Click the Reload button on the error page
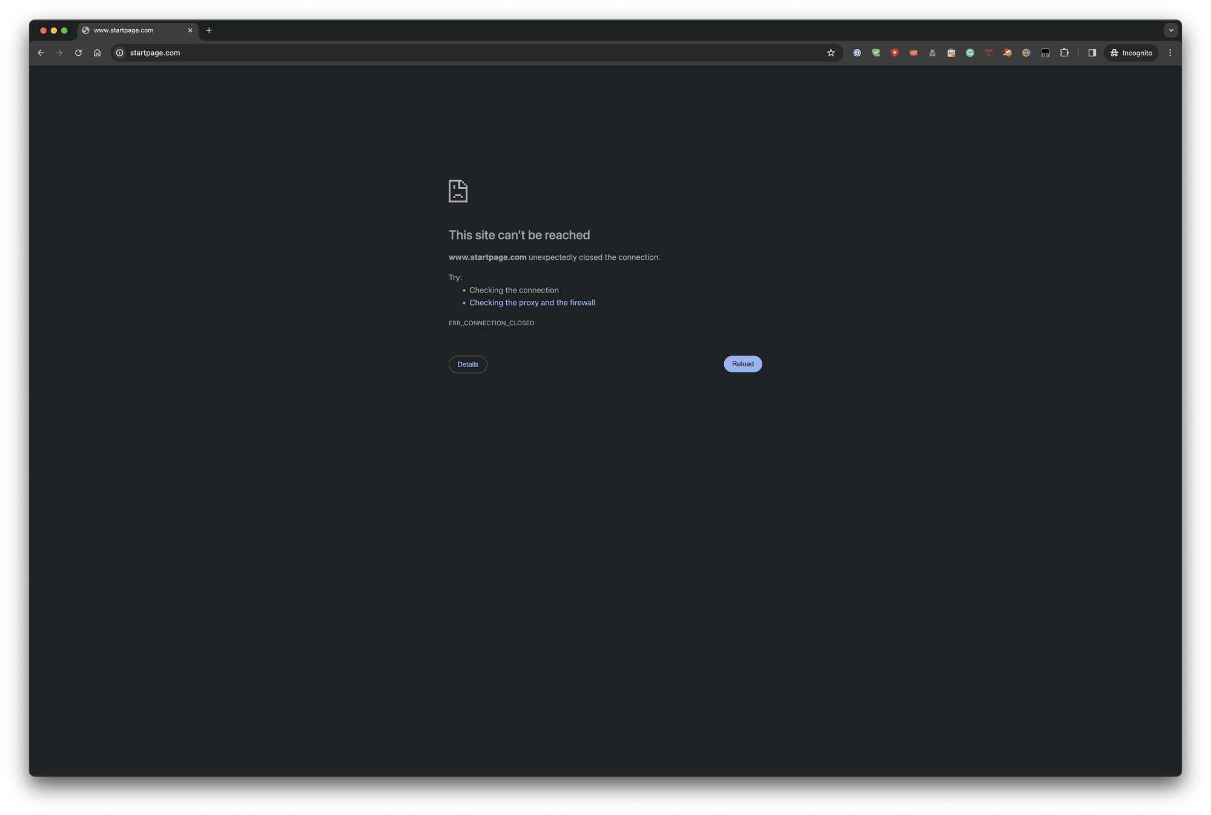The width and height of the screenshot is (1211, 815). pos(742,363)
